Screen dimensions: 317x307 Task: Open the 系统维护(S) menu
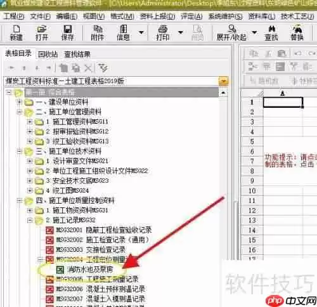(225, 16)
